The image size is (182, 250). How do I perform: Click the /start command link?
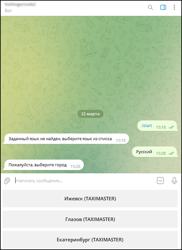pos(147,126)
